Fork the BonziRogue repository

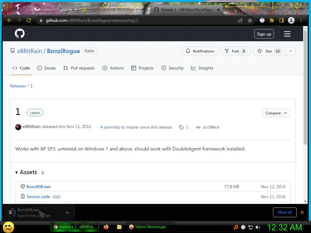point(235,51)
